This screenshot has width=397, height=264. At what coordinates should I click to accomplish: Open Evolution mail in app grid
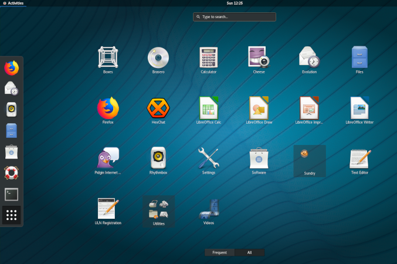(309, 60)
